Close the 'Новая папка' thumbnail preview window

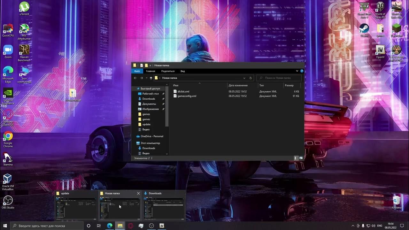tap(138, 193)
